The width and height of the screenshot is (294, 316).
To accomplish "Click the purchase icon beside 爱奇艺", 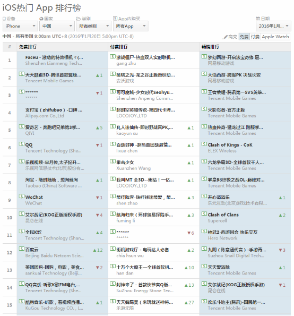I will click(x=22, y=126).
